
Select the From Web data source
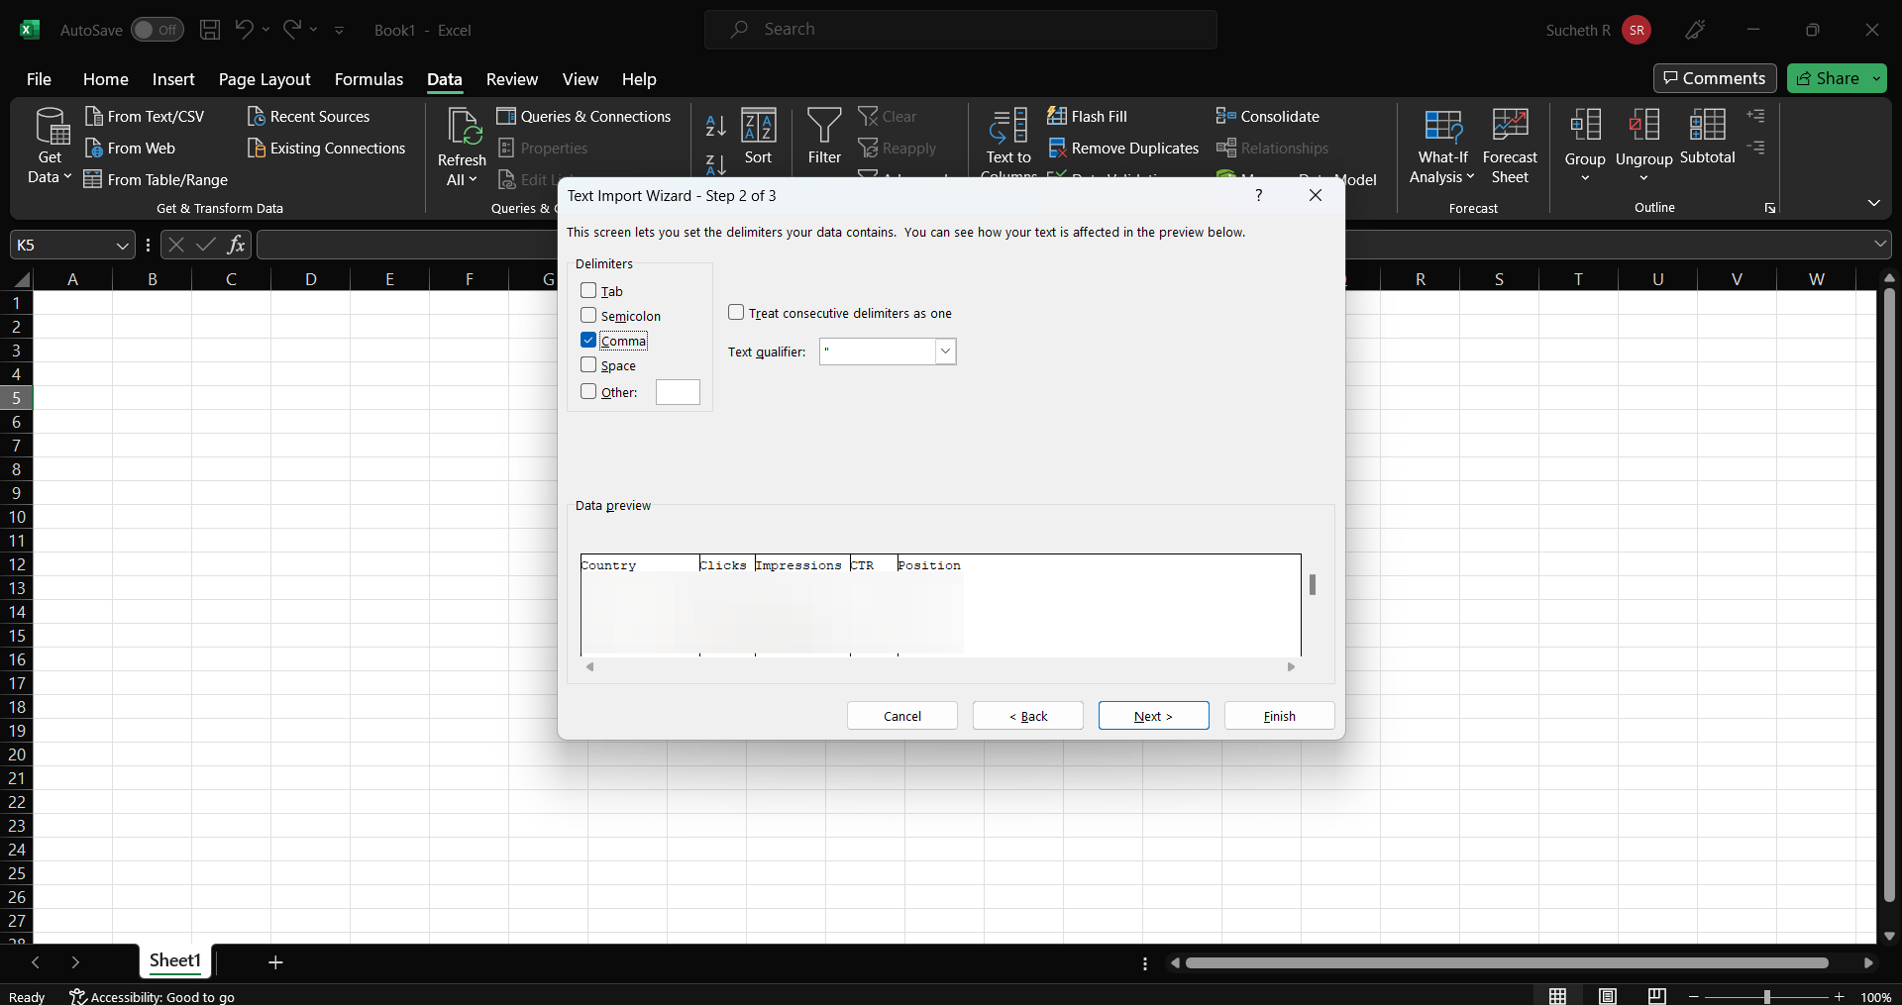pyautogui.click(x=141, y=148)
